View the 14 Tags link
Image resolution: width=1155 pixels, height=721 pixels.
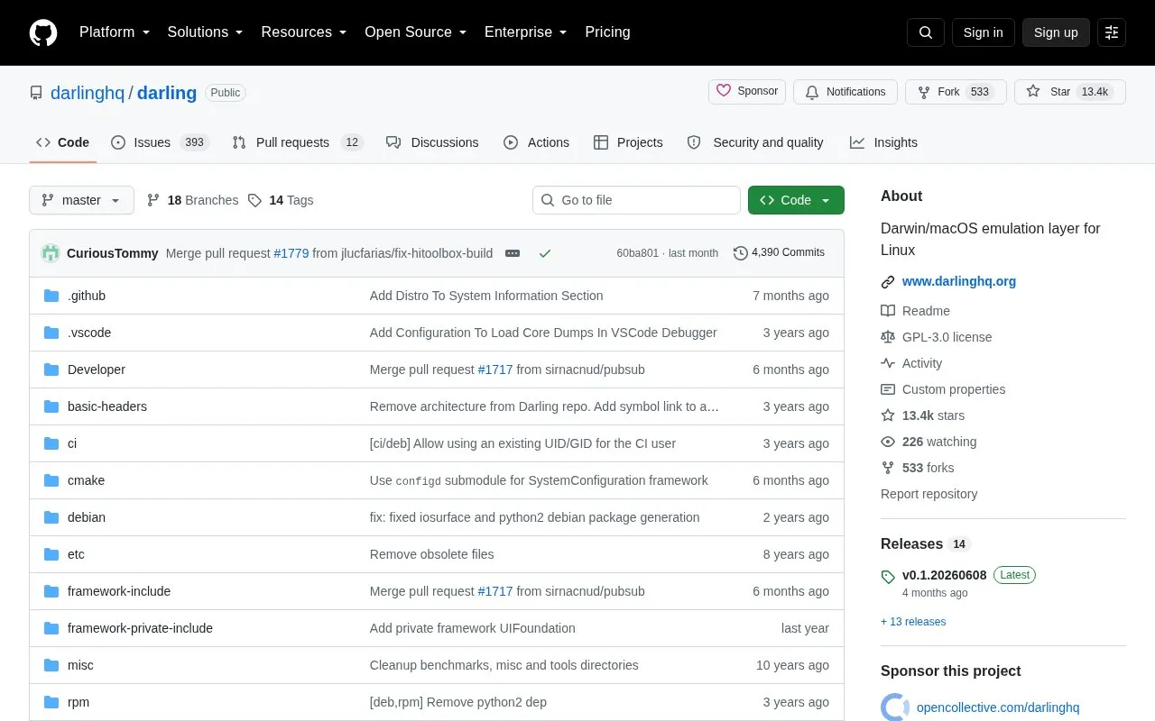(281, 200)
